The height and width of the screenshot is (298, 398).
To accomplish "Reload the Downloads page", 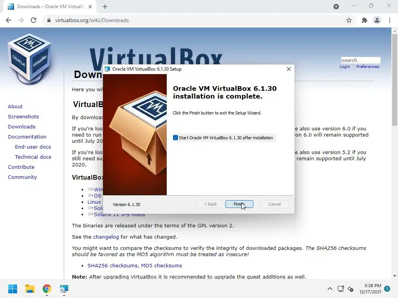I will (33, 20).
